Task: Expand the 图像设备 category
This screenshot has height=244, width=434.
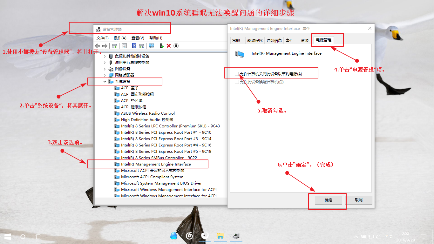Action: (x=105, y=69)
